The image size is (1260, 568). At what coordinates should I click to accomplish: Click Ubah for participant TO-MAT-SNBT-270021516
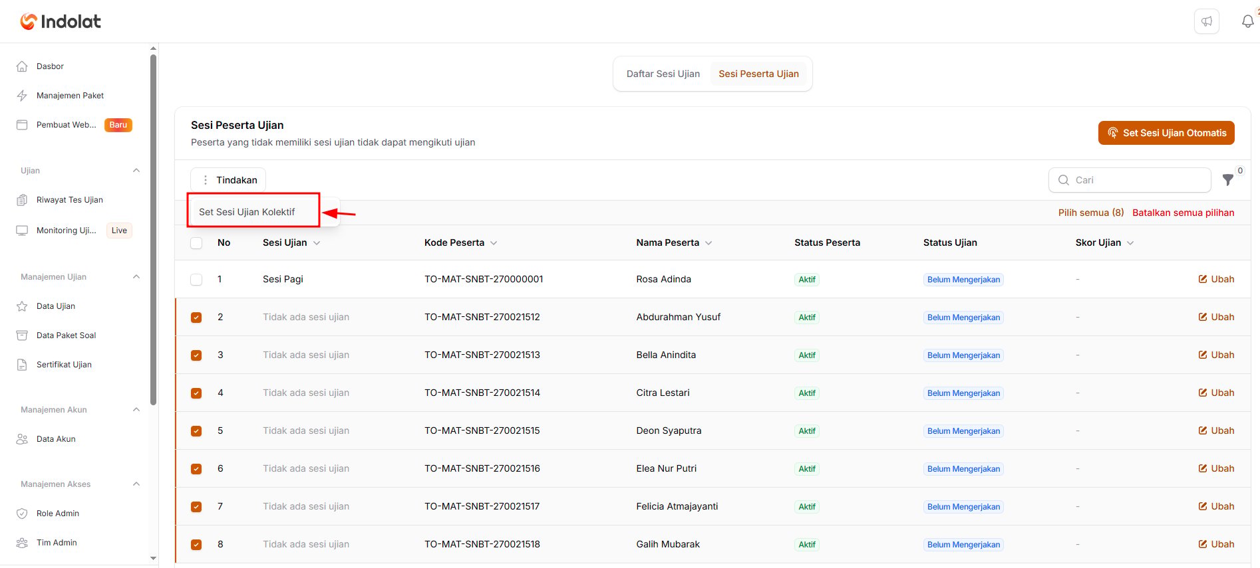click(x=1216, y=468)
